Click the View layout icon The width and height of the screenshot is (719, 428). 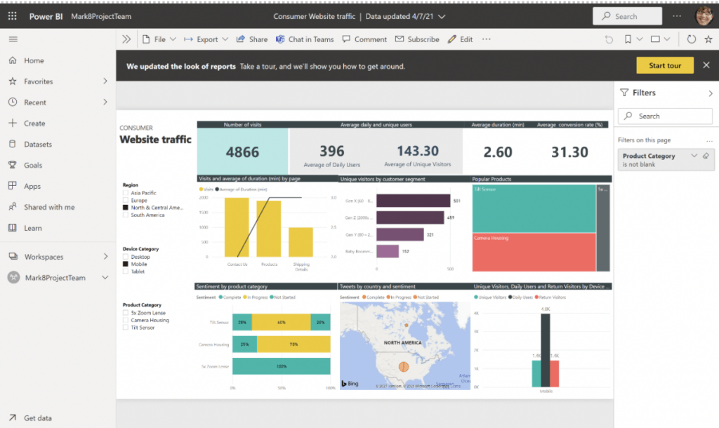(x=655, y=39)
